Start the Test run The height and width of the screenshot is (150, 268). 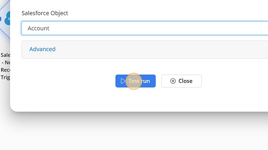(x=136, y=81)
